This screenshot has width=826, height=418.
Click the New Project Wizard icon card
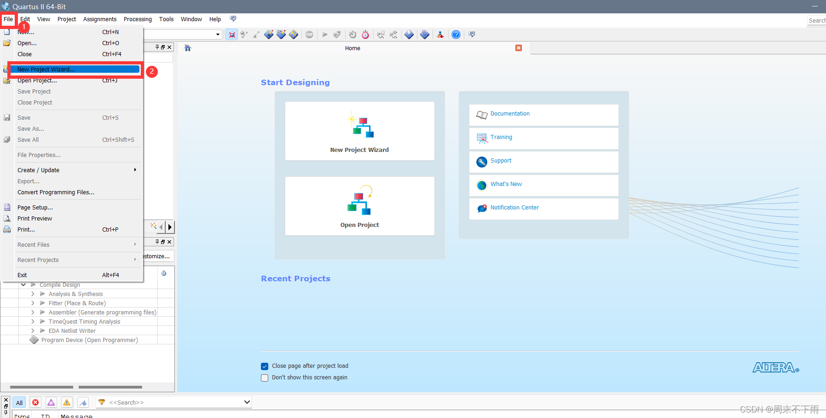(359, 131)
